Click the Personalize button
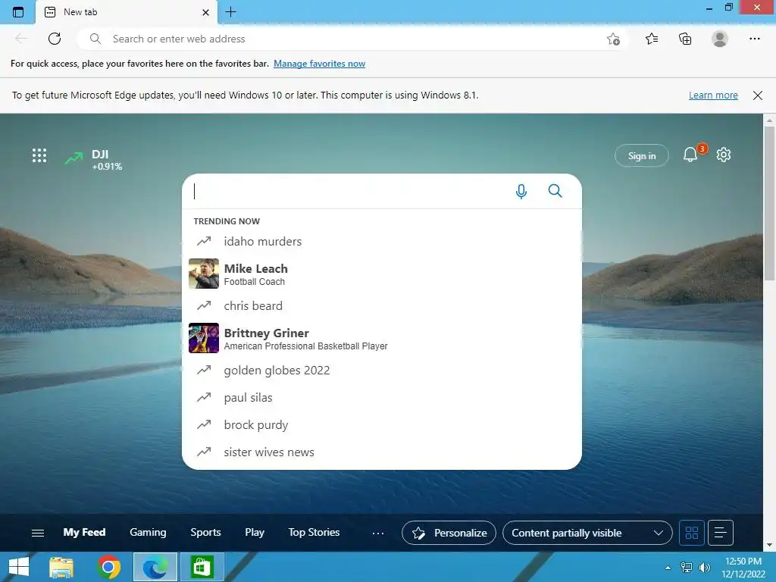776x582 pixels. click(x=449, y=533)
